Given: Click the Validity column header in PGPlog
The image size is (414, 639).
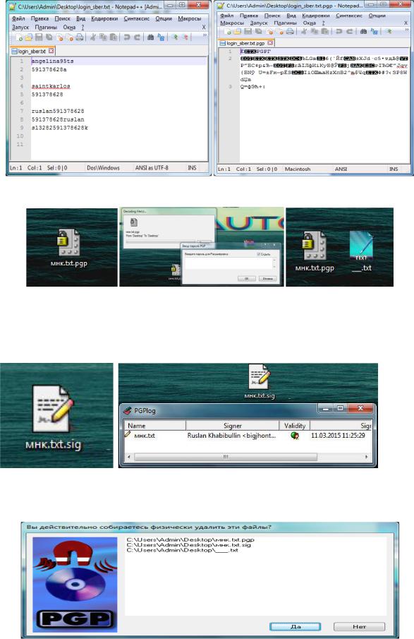Looking at the screenshot, I should point(295,426).
